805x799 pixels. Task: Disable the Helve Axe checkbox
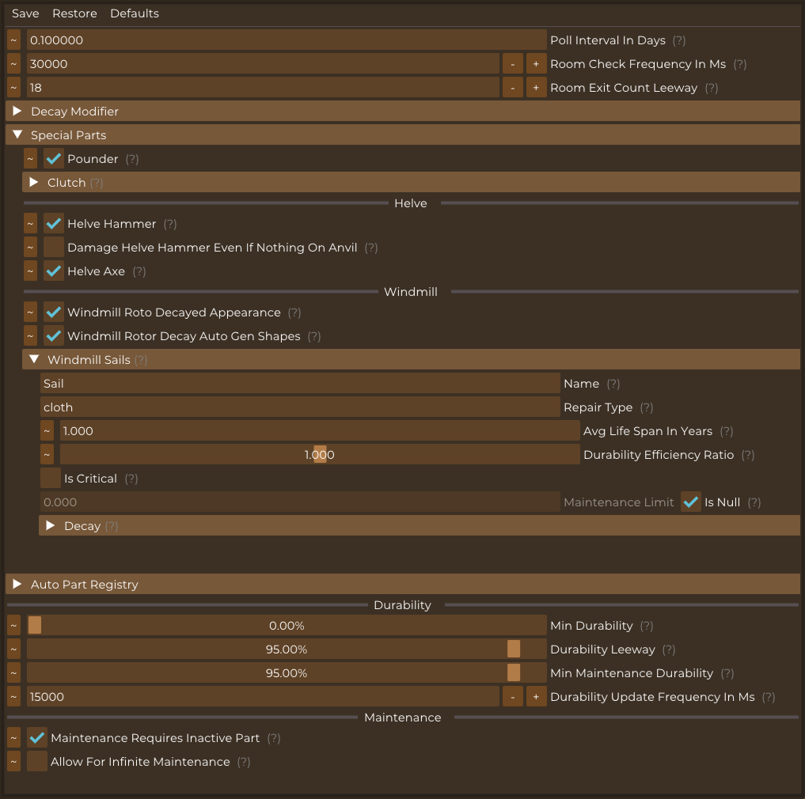click(53, 271)
